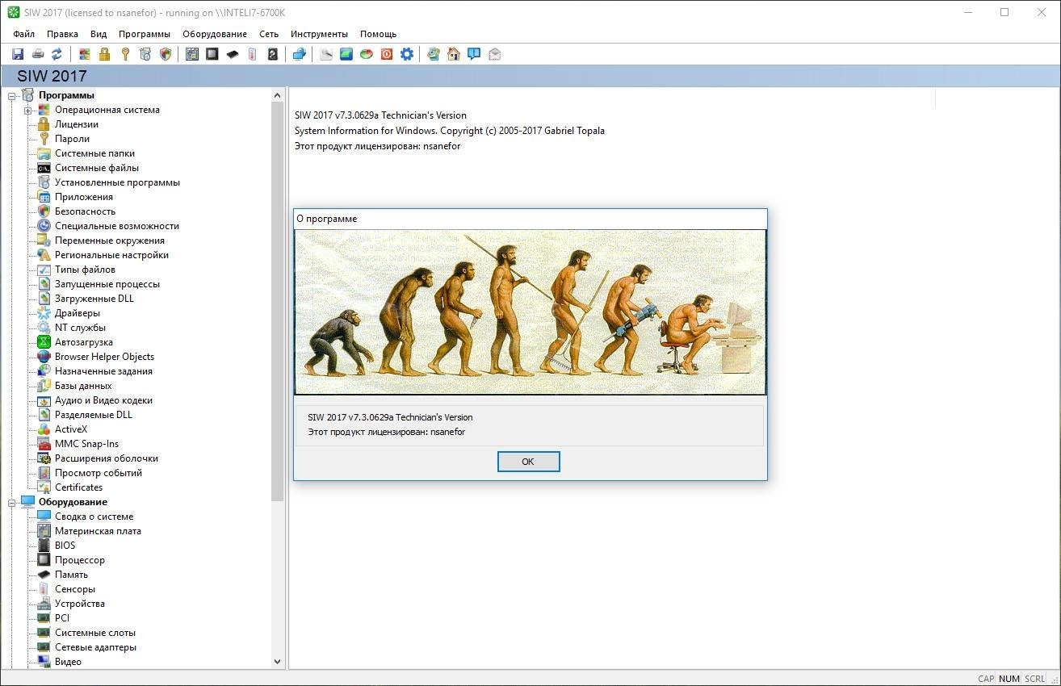Click the Print toolbar icon
This screenshot has height=686, width=1061.
37,54
